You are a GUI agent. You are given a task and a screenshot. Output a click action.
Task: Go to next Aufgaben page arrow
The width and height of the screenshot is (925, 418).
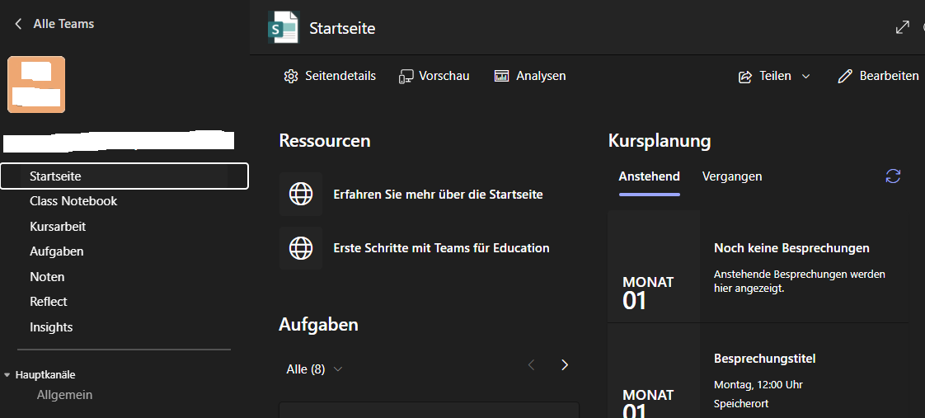tap(565, 365)
